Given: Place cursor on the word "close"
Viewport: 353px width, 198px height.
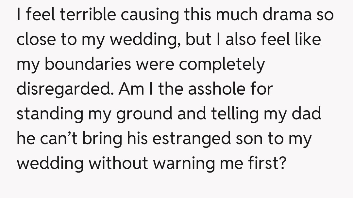Looking at the screenshot, I should 36,39.
